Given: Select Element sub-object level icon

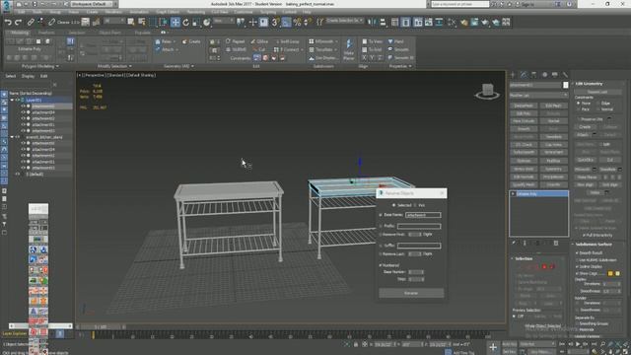Looking at the screenshot, I should (552, 266).
